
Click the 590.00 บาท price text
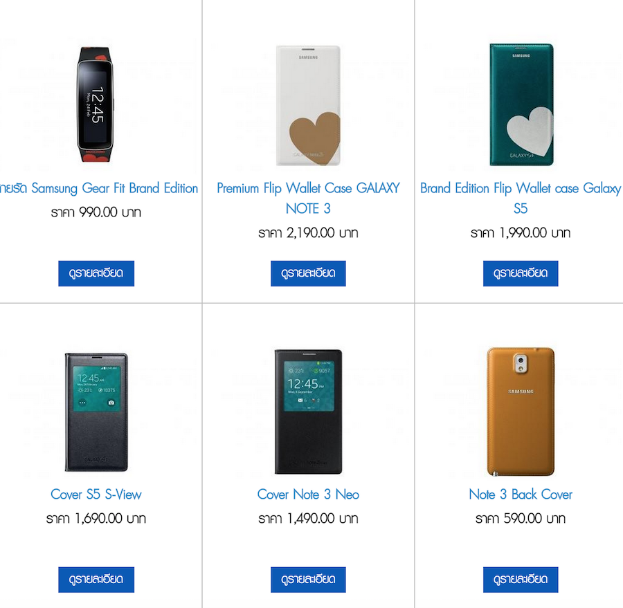tap(521, 519)
